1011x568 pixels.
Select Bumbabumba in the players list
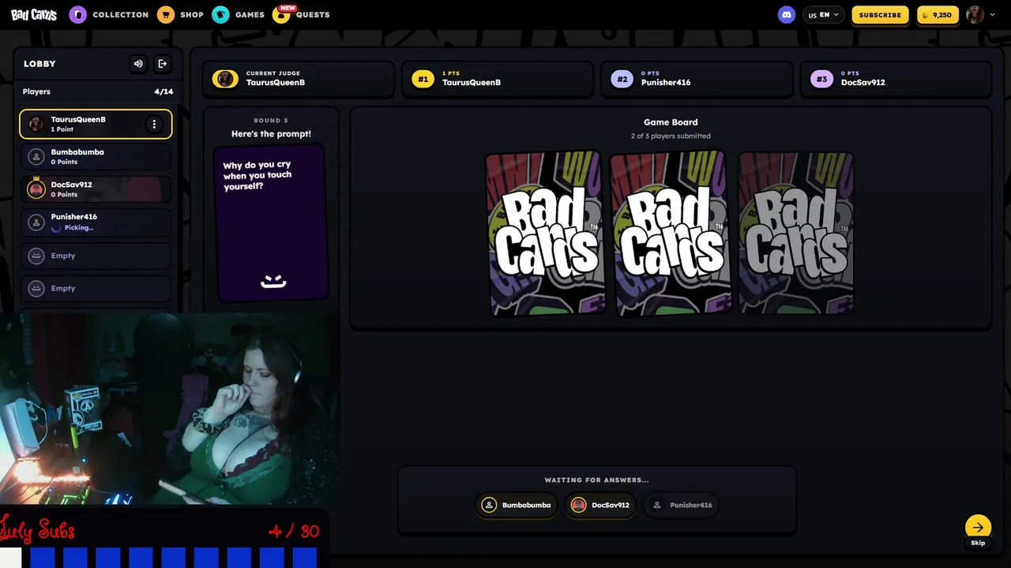pos(96,156)
